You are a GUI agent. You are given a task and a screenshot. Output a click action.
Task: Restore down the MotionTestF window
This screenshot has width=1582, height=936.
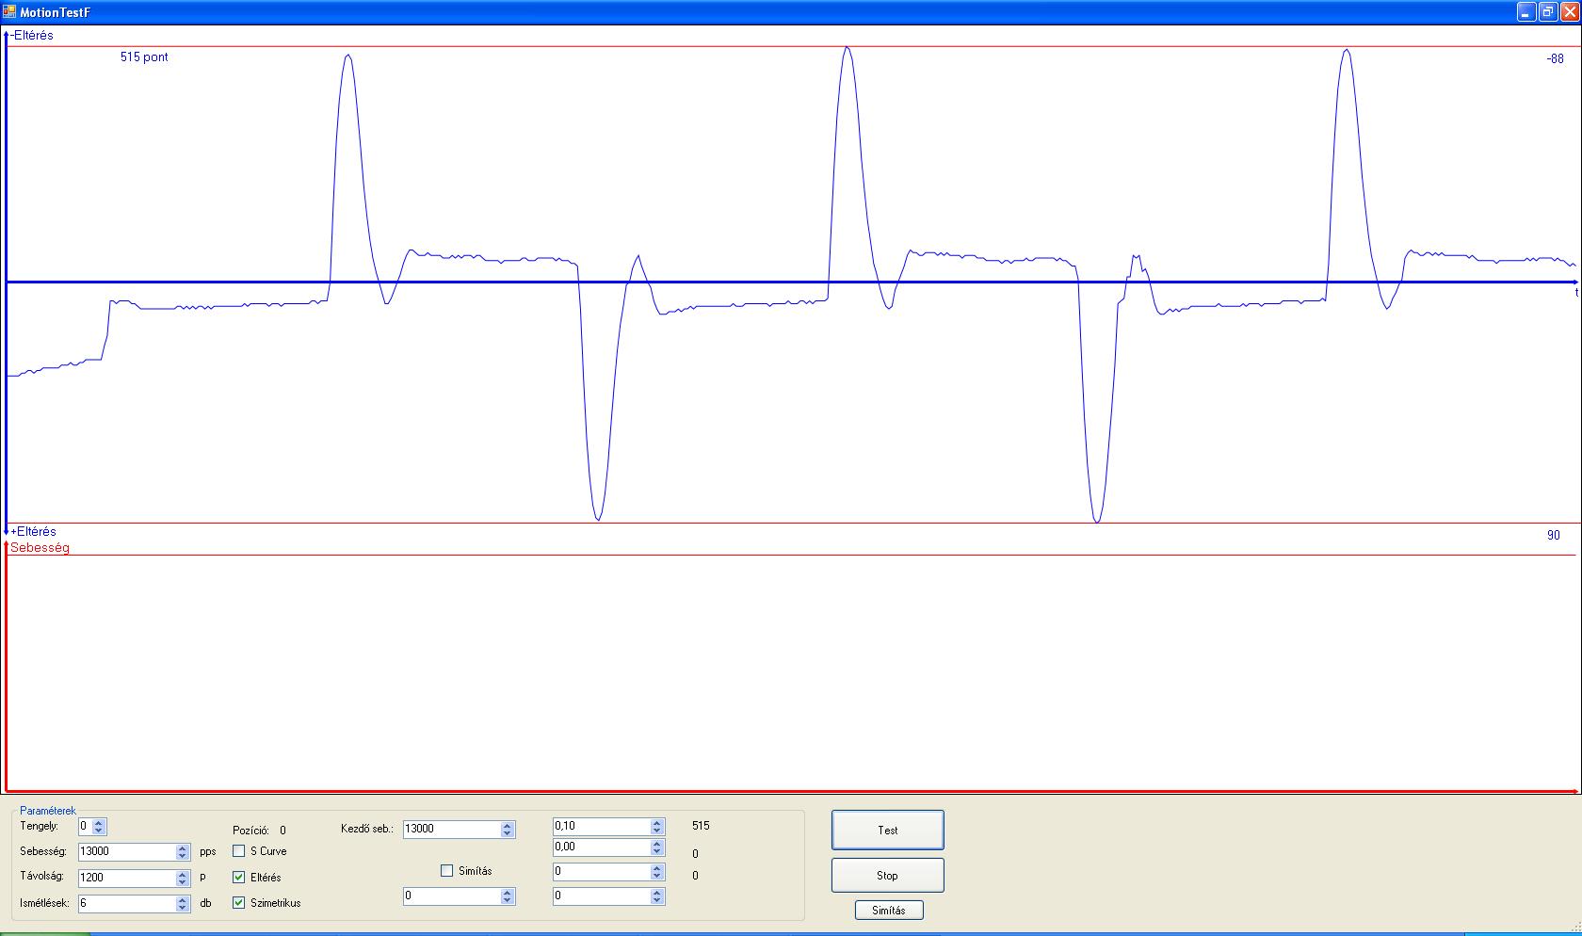point(1548,12)
